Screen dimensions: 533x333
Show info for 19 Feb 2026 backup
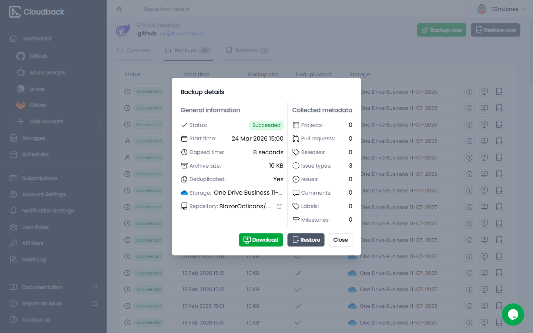(x=469, y=273)
